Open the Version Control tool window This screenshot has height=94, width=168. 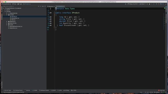pos(18,90)
